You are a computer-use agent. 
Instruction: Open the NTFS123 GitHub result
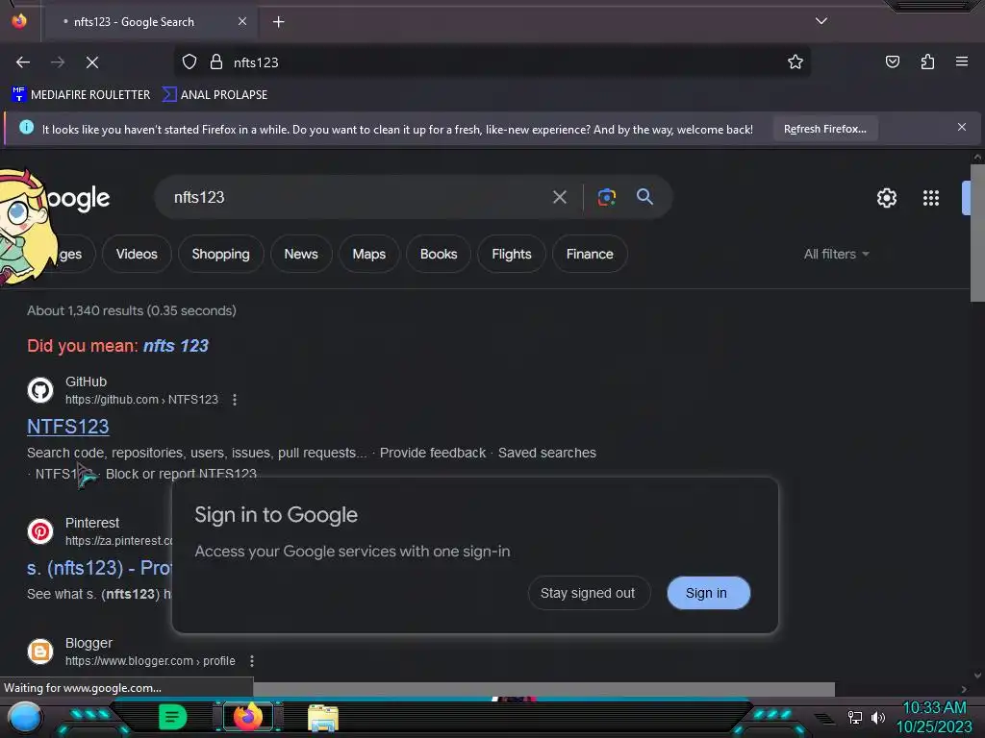point(68,427)
